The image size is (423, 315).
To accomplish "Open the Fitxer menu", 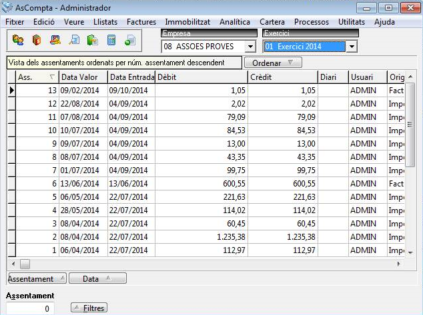I will tap(15, 22).
